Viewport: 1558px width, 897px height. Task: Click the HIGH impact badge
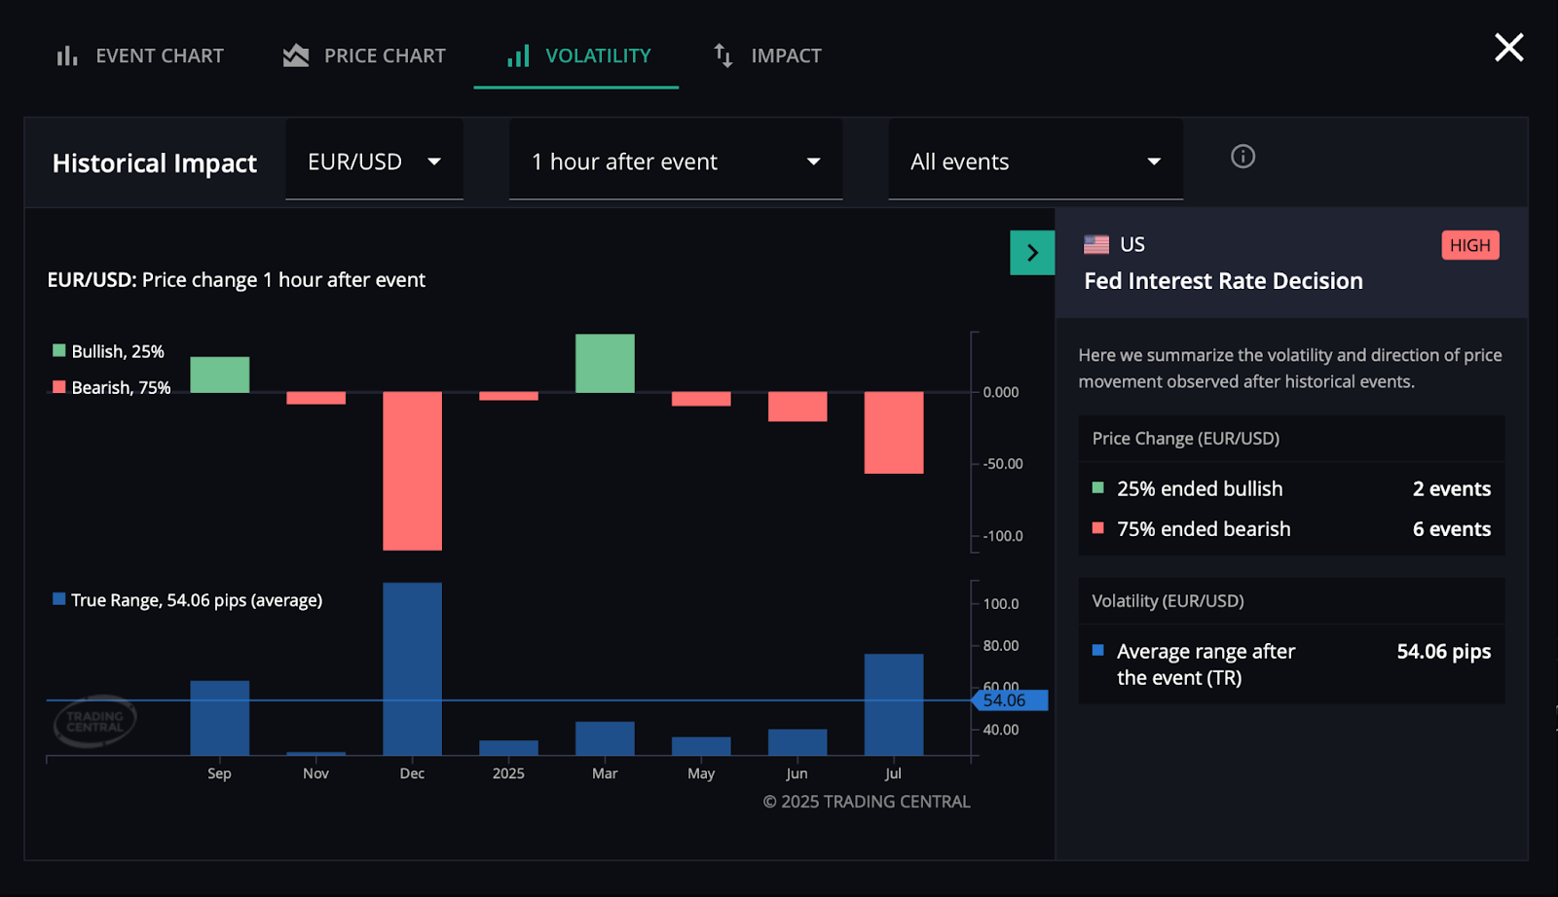click(1469, 245)
